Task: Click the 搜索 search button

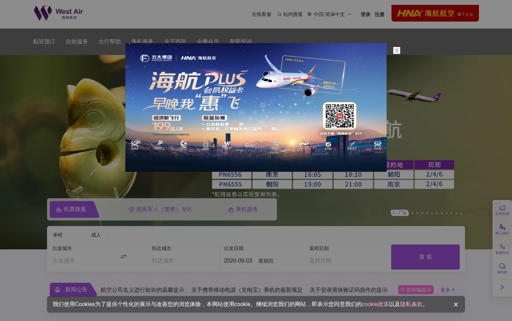Action: (x=425, y=257)
